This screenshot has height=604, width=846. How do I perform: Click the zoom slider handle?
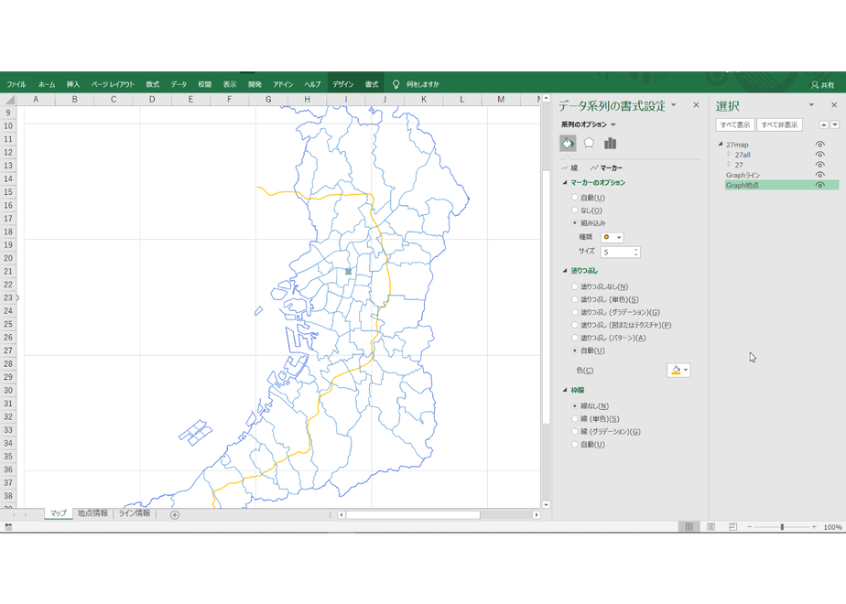pyautogui.click(x=782, y=527)
